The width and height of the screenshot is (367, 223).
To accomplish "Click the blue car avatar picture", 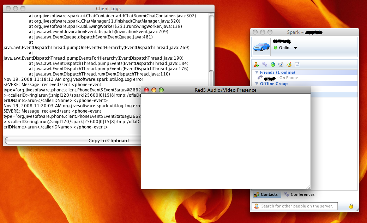I will click(261, 47).
